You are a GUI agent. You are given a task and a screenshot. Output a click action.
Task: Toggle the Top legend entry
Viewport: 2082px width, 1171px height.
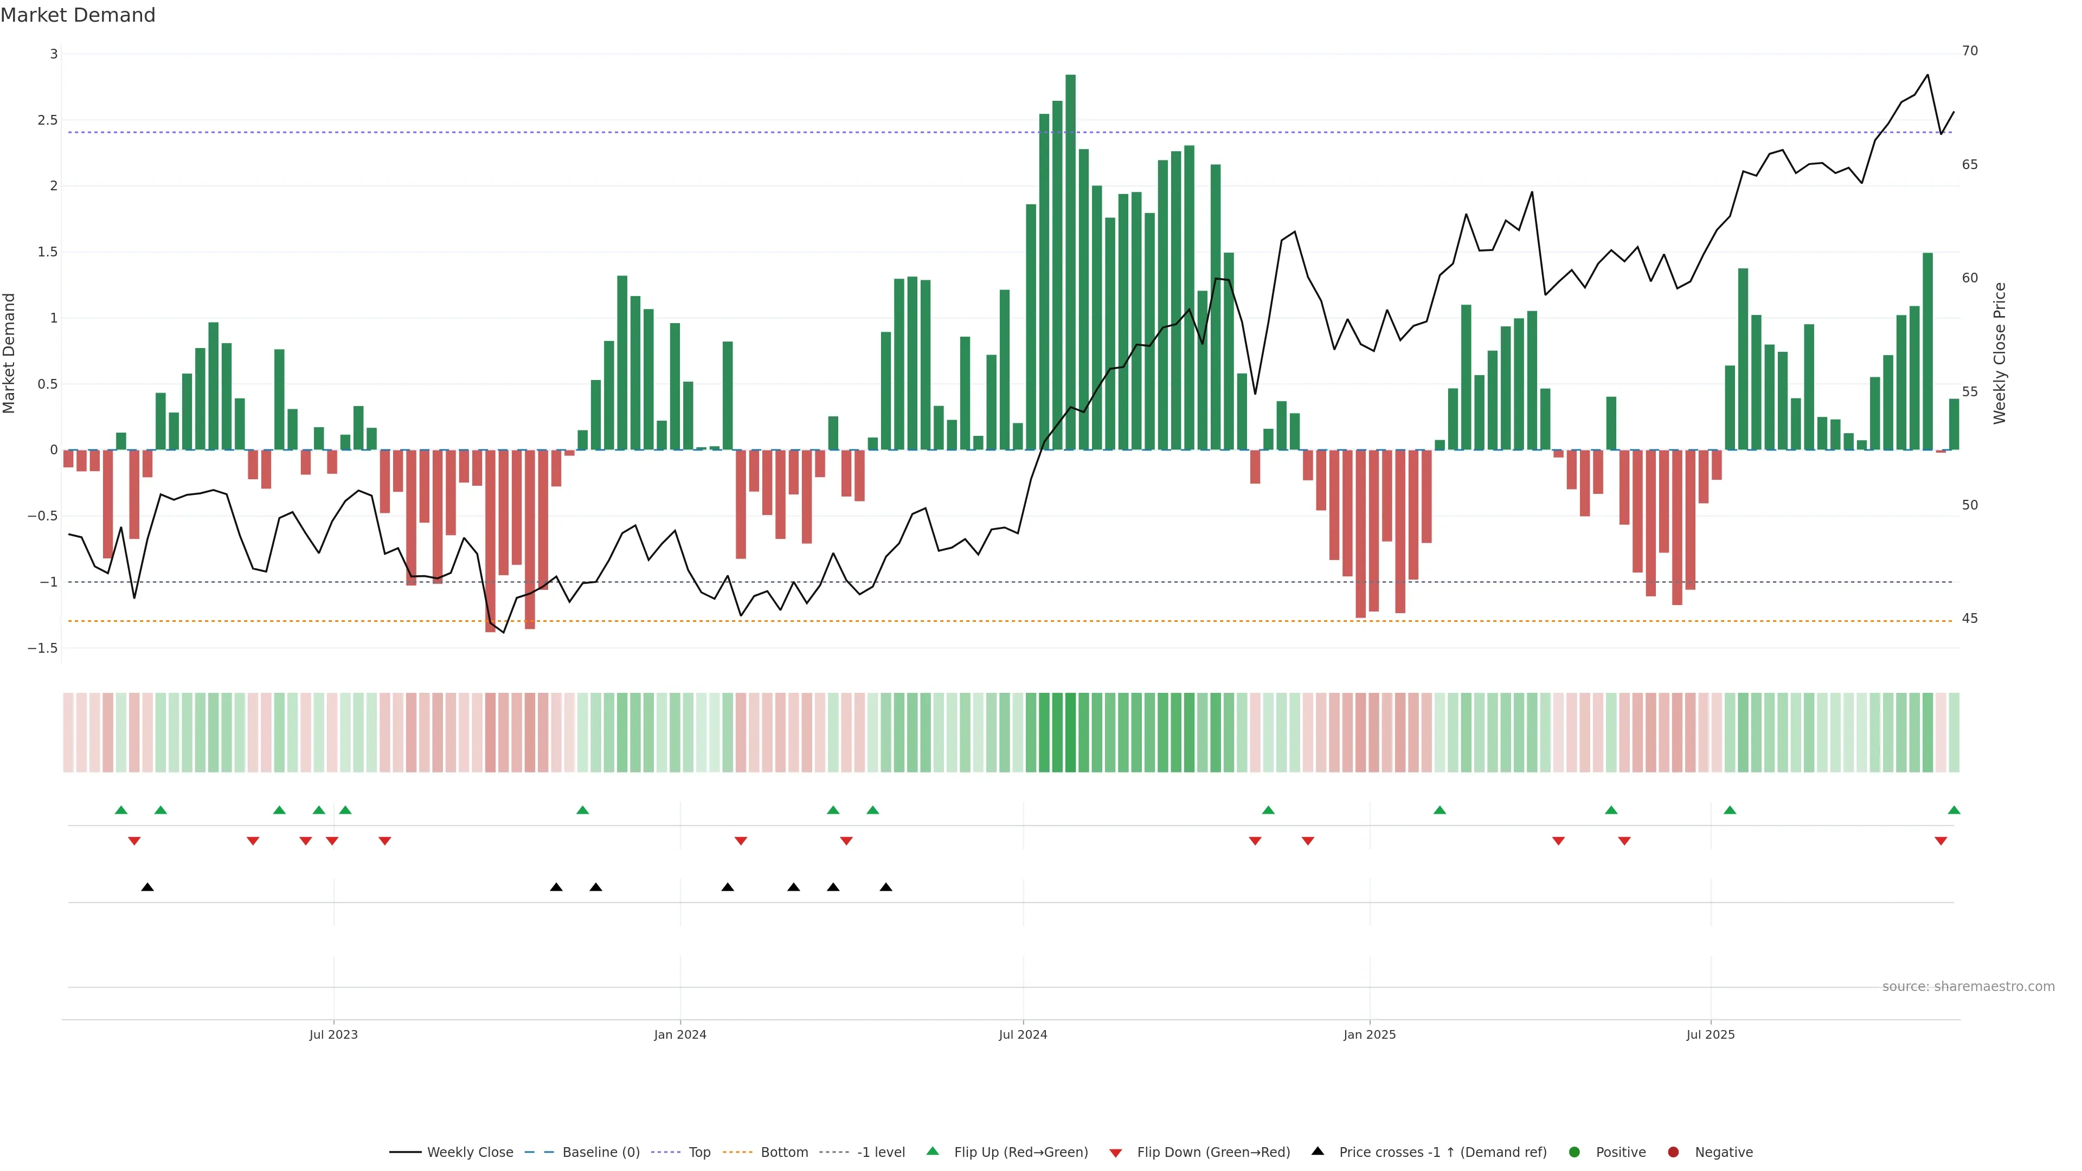[699, 1151]
